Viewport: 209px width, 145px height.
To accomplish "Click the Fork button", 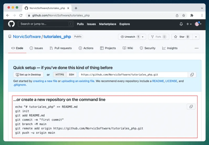I will click(x=159, y=37).
